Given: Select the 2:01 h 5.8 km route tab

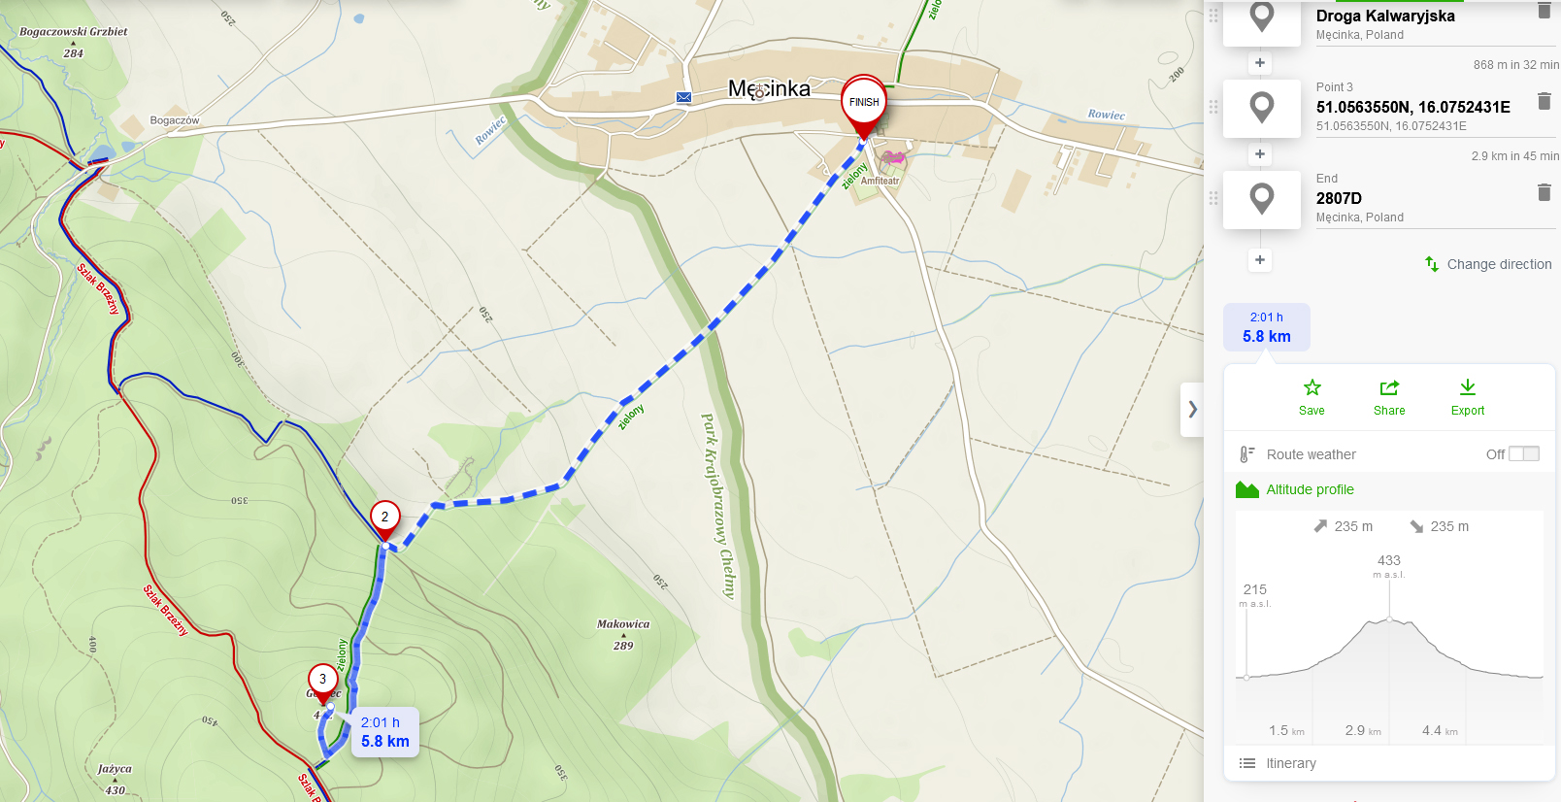Looking at the screenshot, I should (1267, 327).
